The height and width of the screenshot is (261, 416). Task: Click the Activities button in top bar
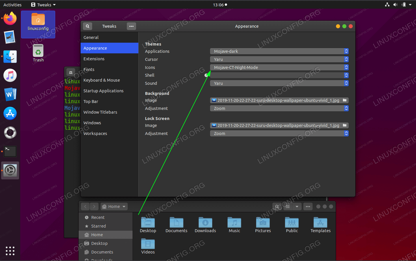click(x=12, y=5)
